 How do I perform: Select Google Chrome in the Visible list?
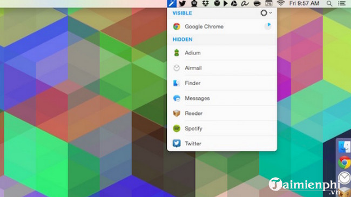(x=222, y=26)
